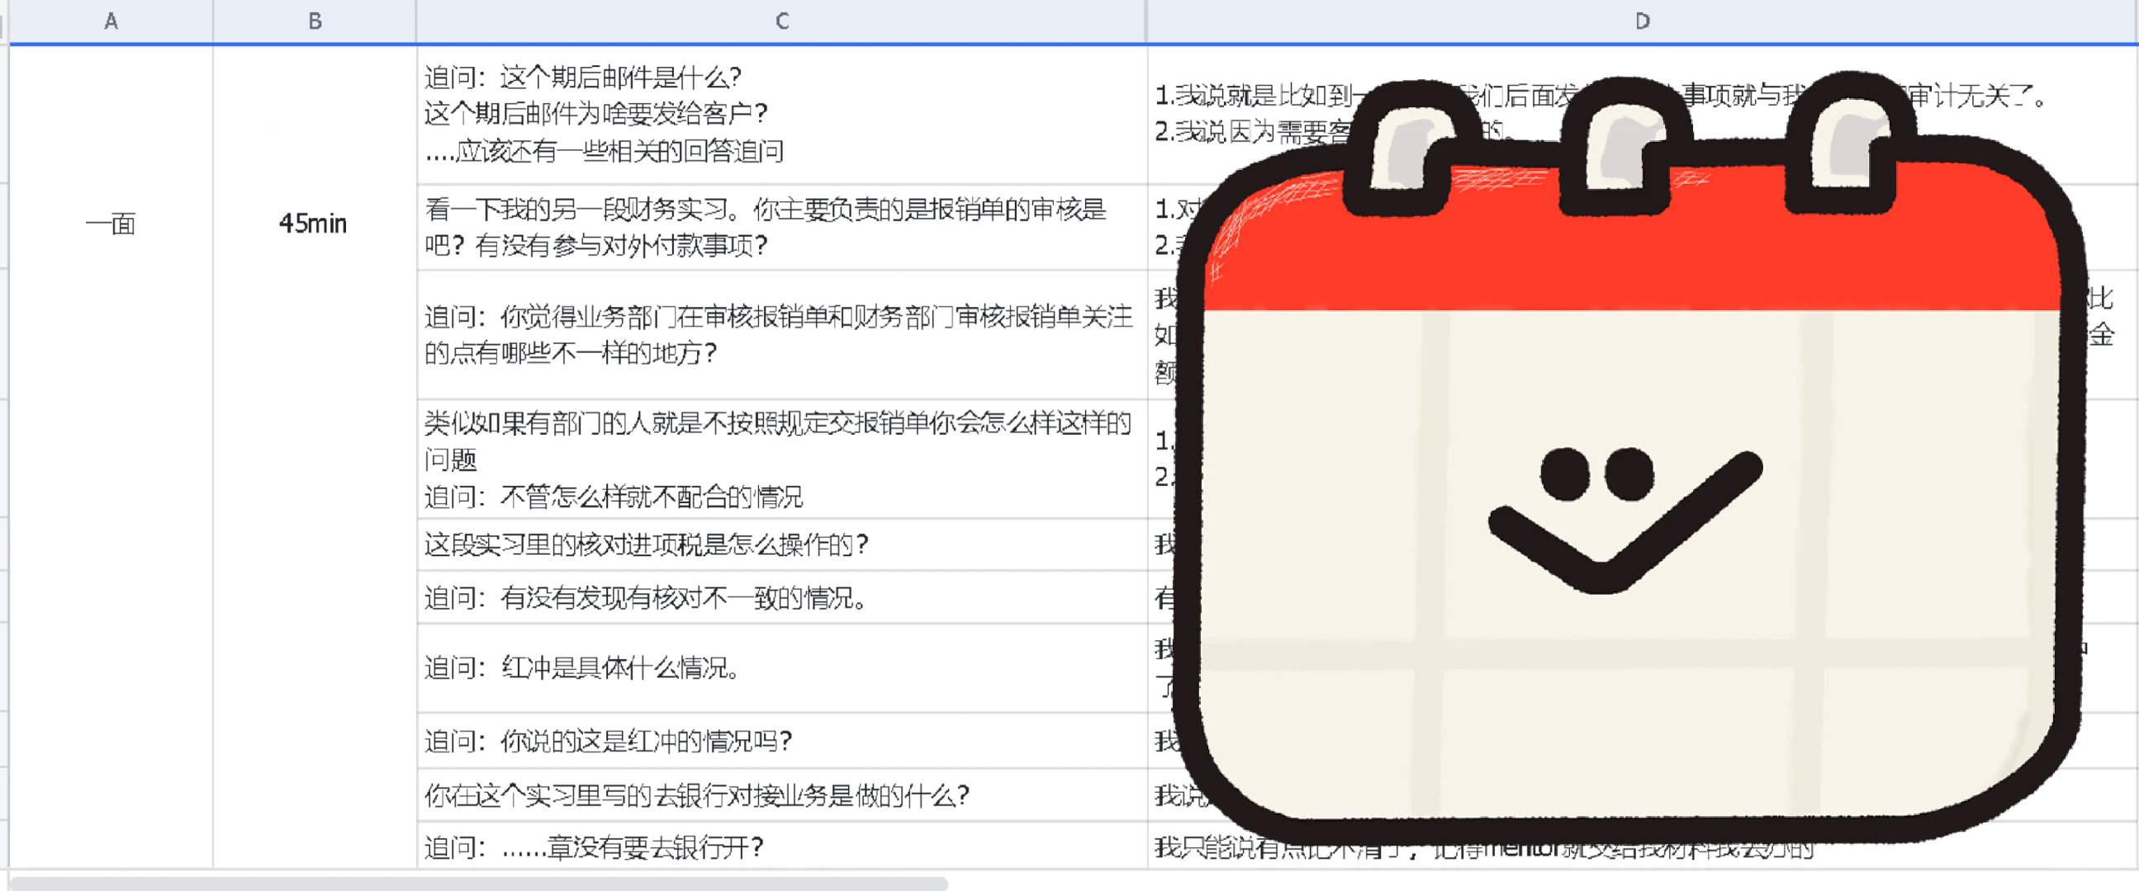Click the merged cell containing 一面
Screen dimensions: 2139x891
111,224
